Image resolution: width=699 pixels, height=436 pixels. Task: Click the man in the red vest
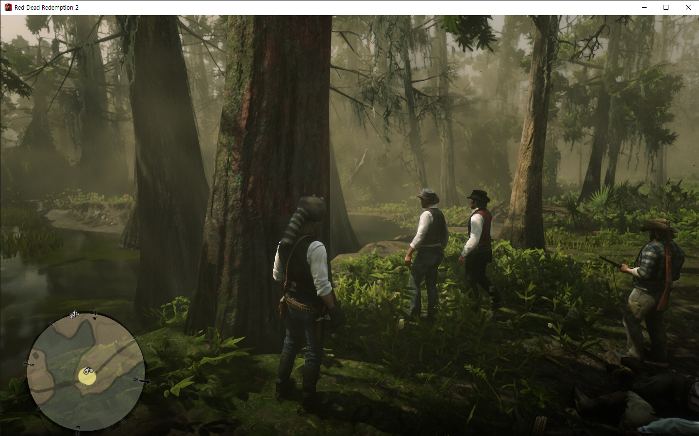click(478, 247)
